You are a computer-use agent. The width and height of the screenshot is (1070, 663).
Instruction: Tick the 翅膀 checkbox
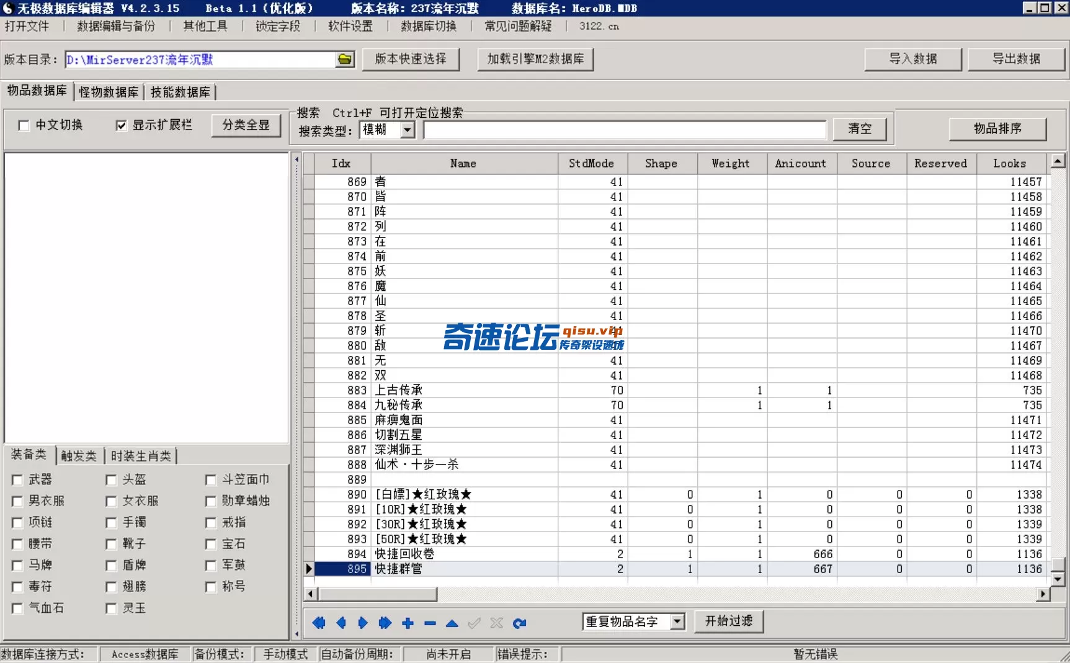[x=111, y=587]
